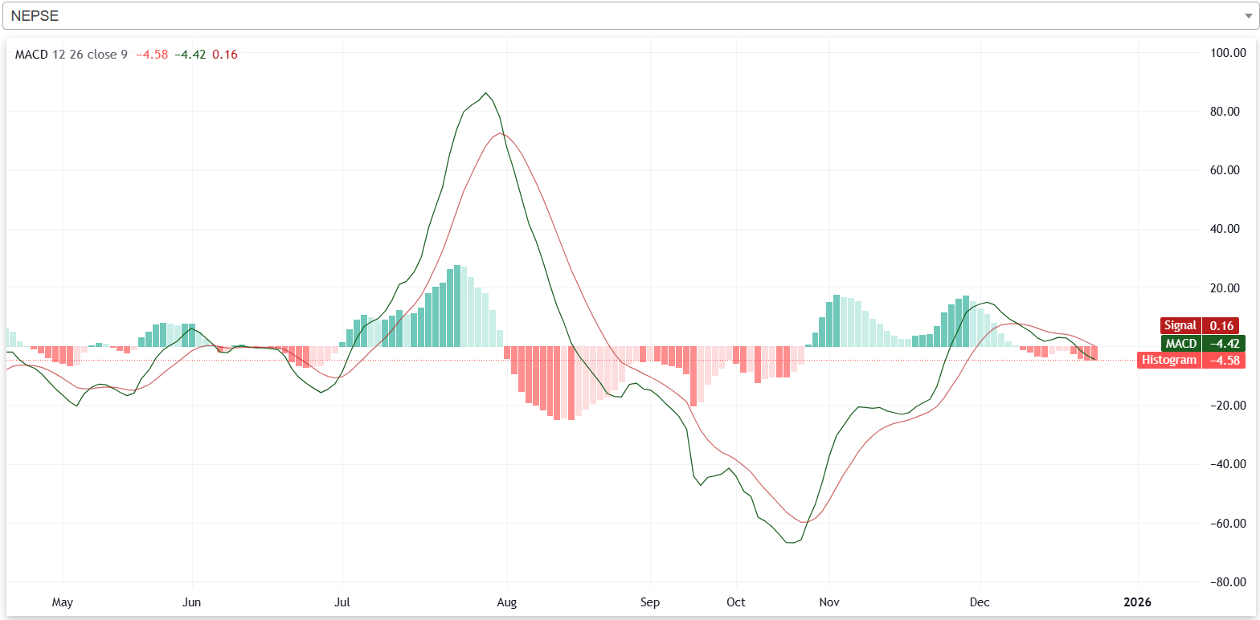Click the tallest green histogram bar in July
The height and width of the screenshot is (620, 1260).
point(457,306)
